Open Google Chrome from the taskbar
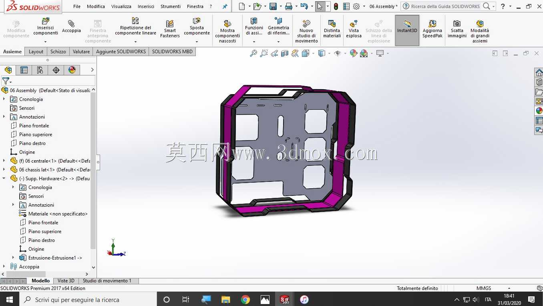The width and height of the screenshot is (543, 306). [245, 300]
